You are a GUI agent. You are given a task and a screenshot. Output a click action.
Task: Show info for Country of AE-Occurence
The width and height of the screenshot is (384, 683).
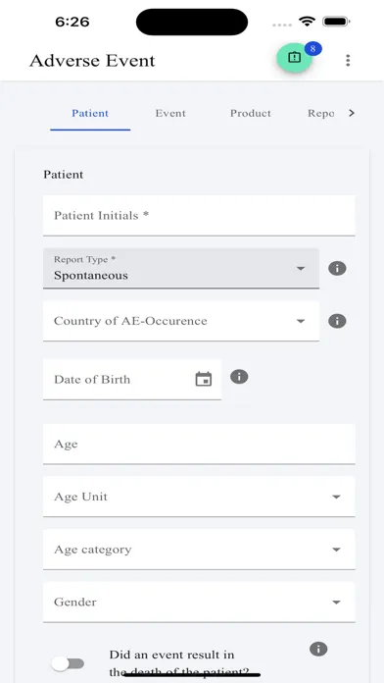[337, 321]
